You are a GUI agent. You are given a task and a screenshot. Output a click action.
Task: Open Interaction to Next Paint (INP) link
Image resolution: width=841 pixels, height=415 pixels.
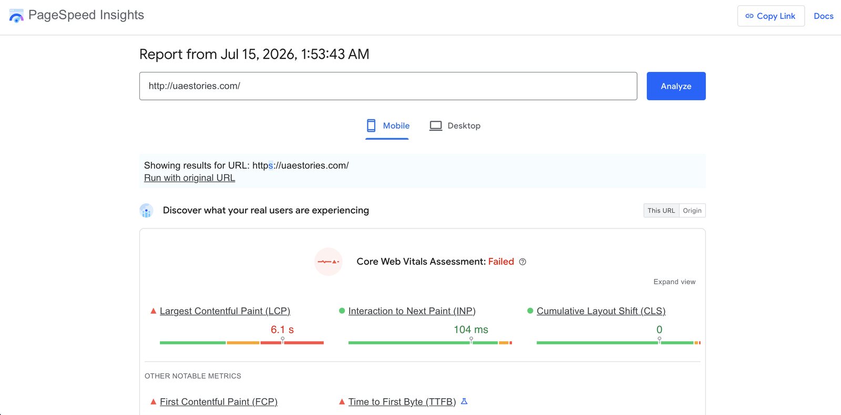point(412,311)
